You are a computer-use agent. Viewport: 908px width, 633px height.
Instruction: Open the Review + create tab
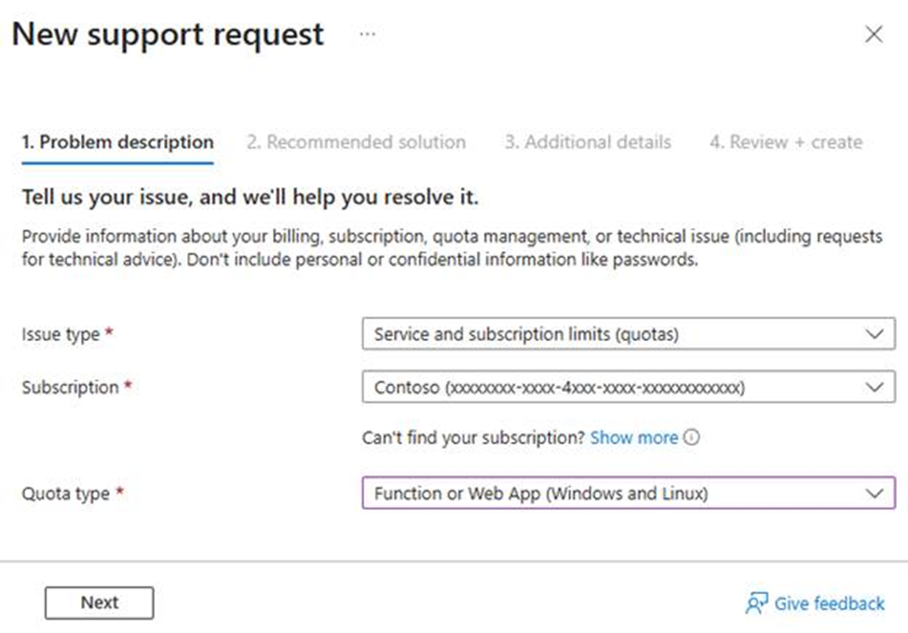[785, 142]
